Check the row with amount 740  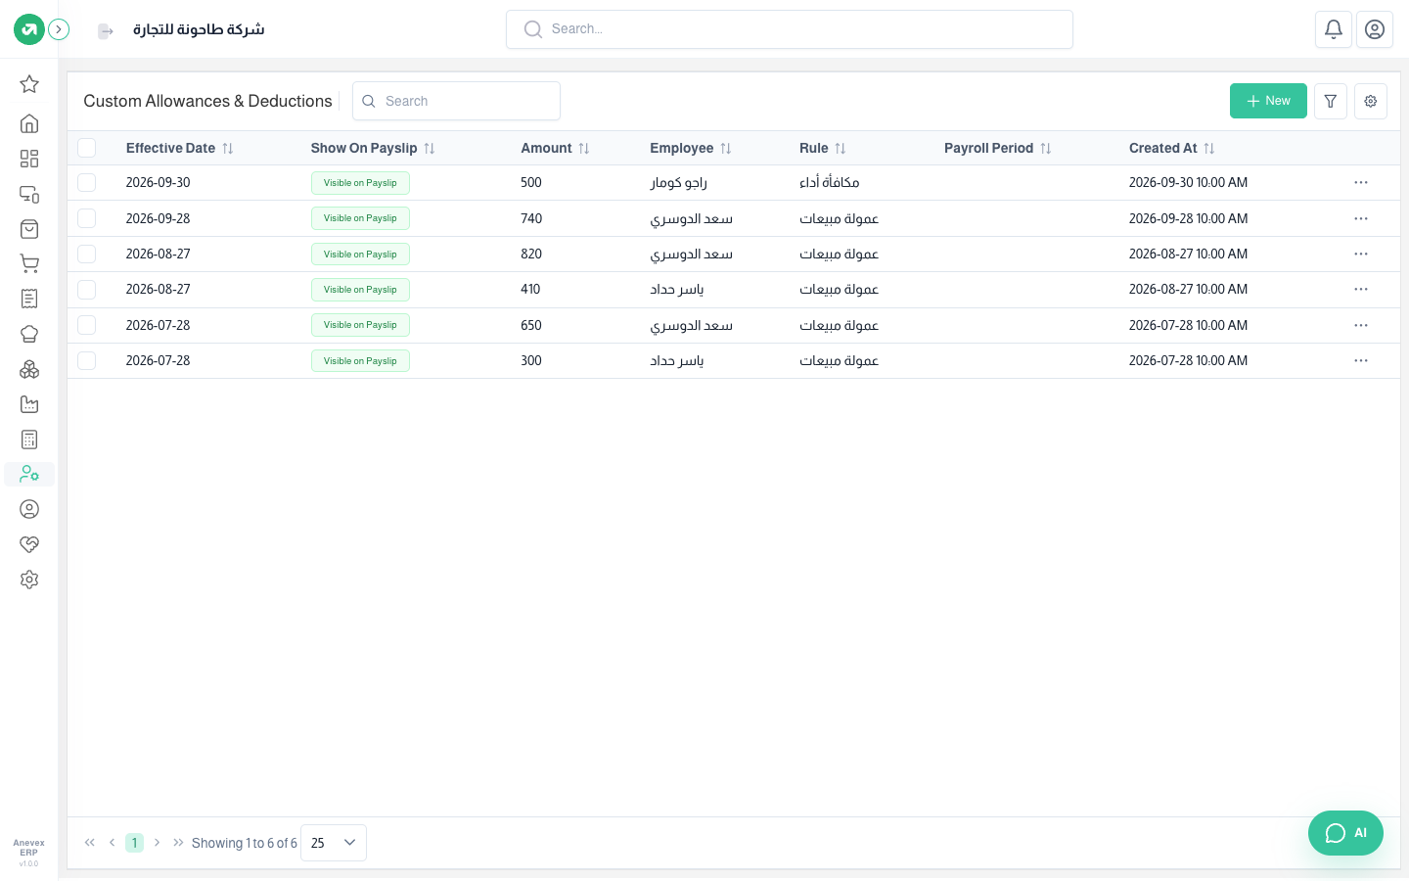pos(87,218)
